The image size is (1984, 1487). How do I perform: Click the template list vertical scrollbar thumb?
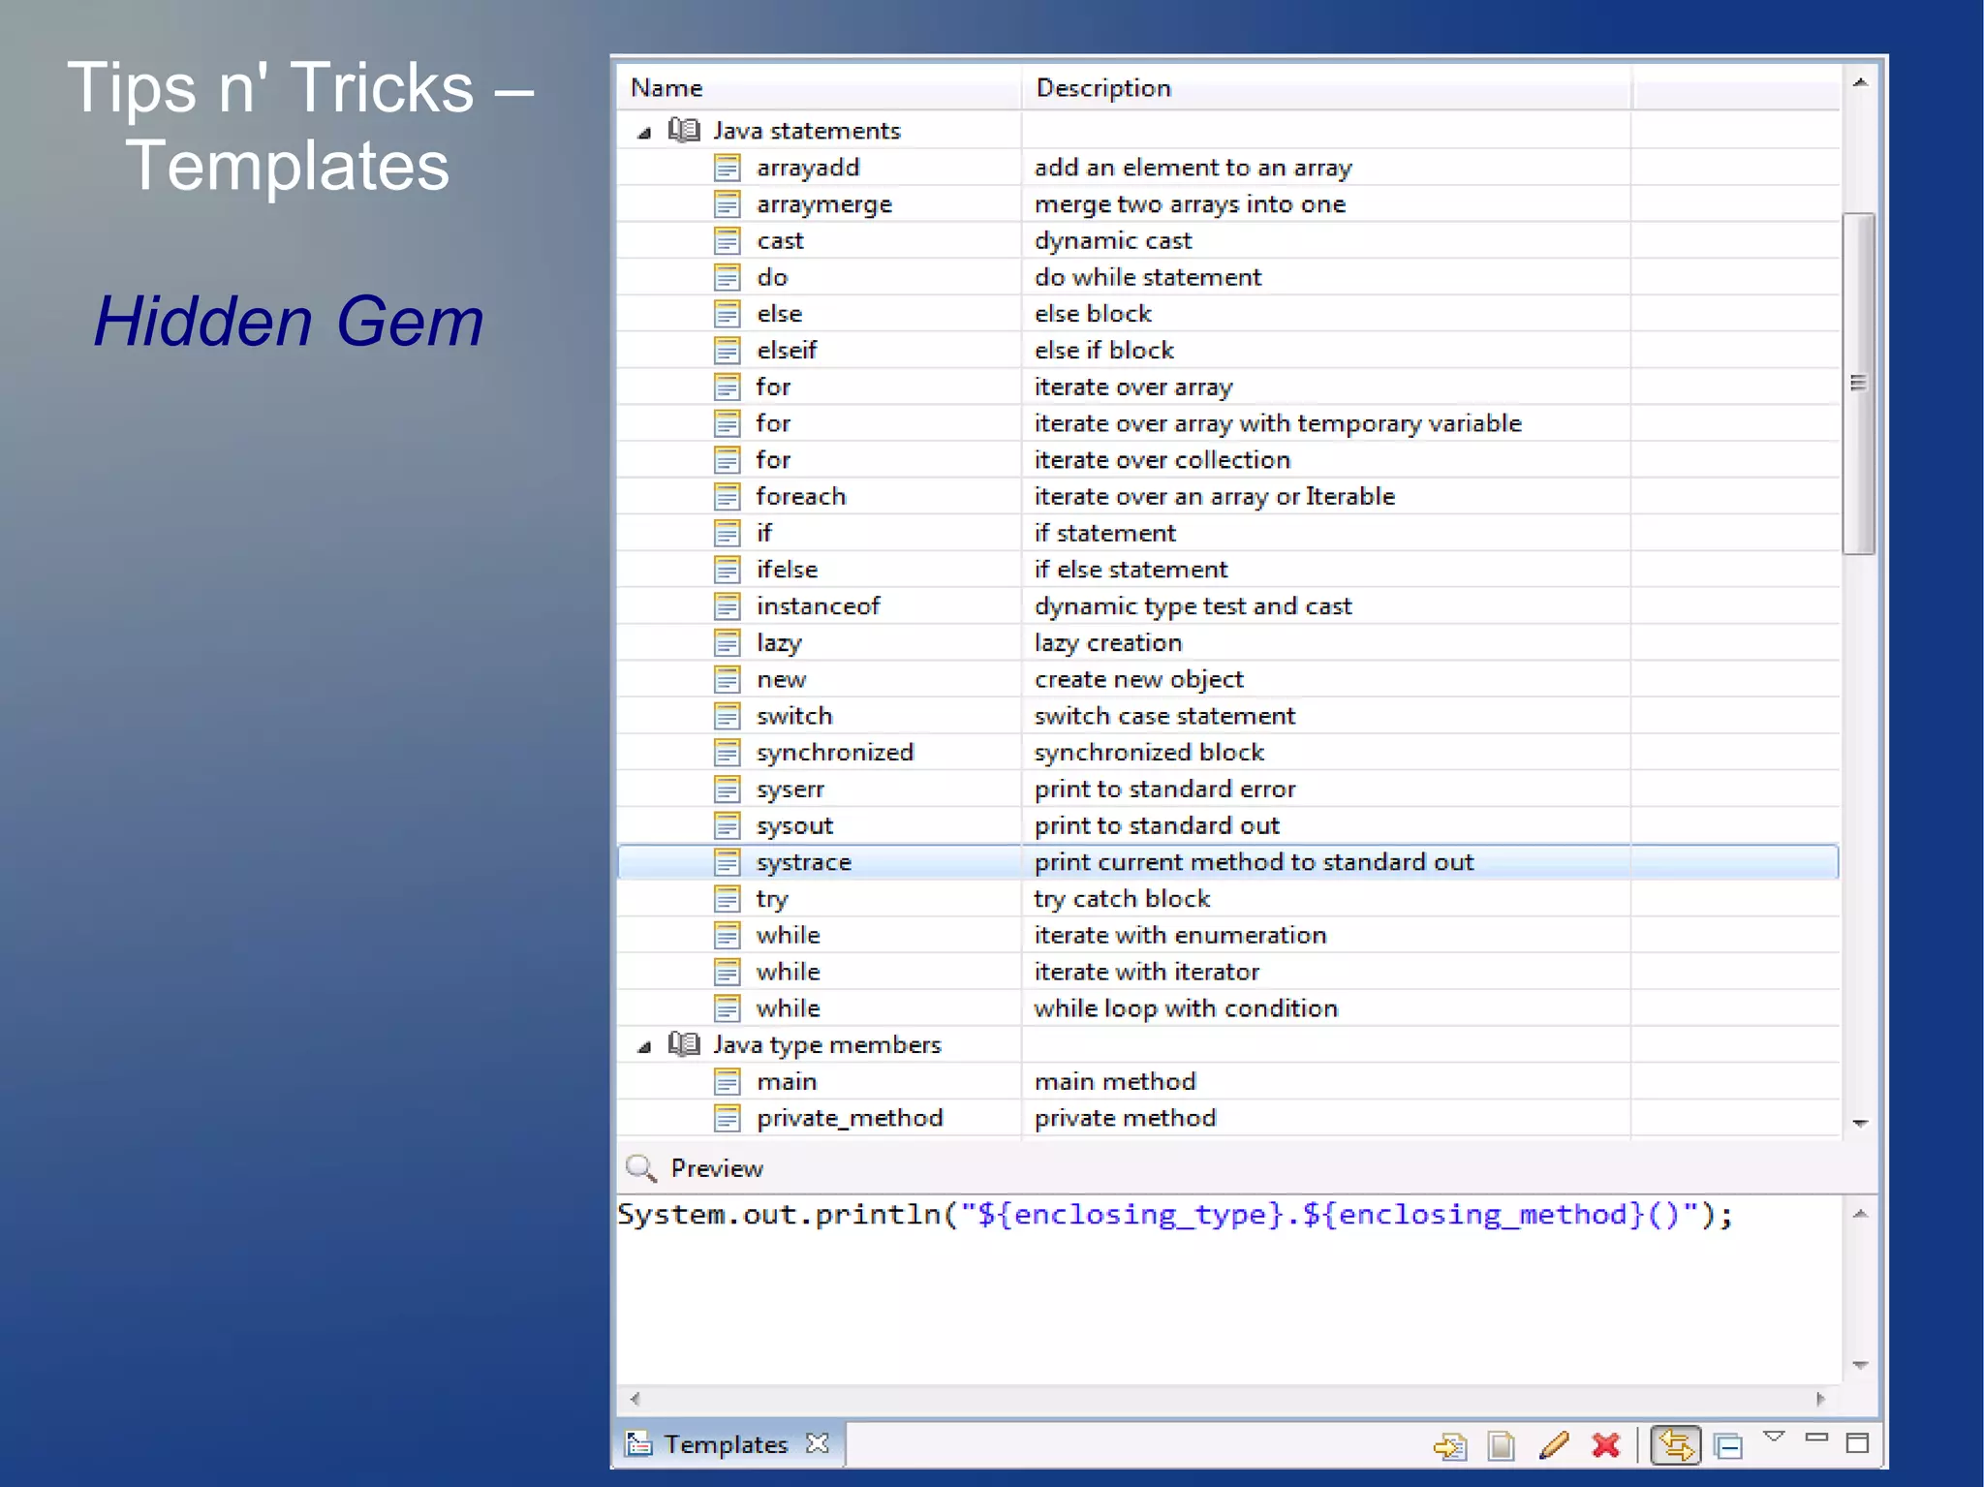click(1858, 383)
